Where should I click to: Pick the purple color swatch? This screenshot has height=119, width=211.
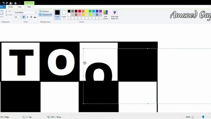(x=101, y=11)
